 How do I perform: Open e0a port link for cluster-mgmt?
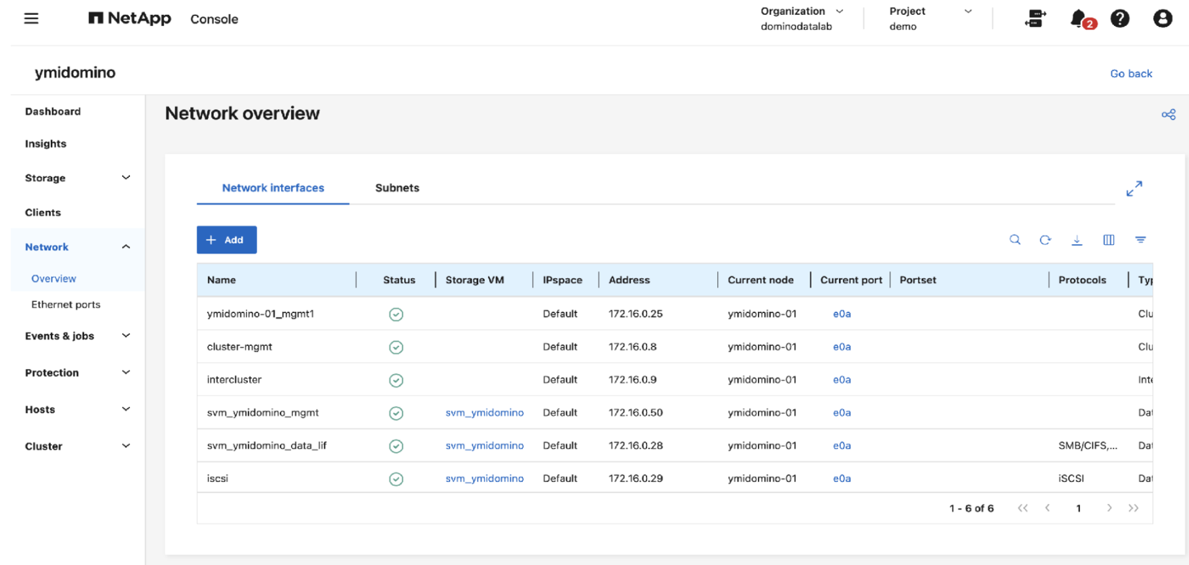[842, 347]
